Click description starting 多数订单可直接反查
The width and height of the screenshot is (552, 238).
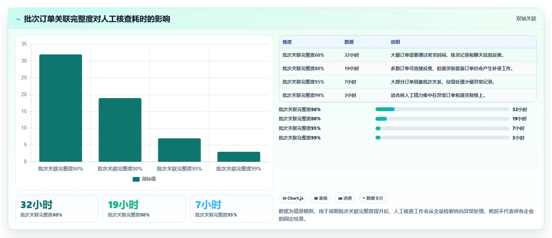(x=452, y=69)
